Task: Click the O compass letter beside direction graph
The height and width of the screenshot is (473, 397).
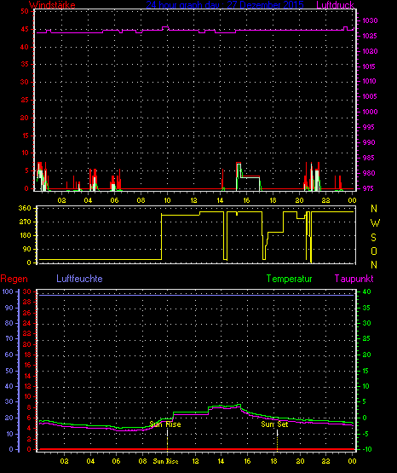Action: [x=374, y=251]
